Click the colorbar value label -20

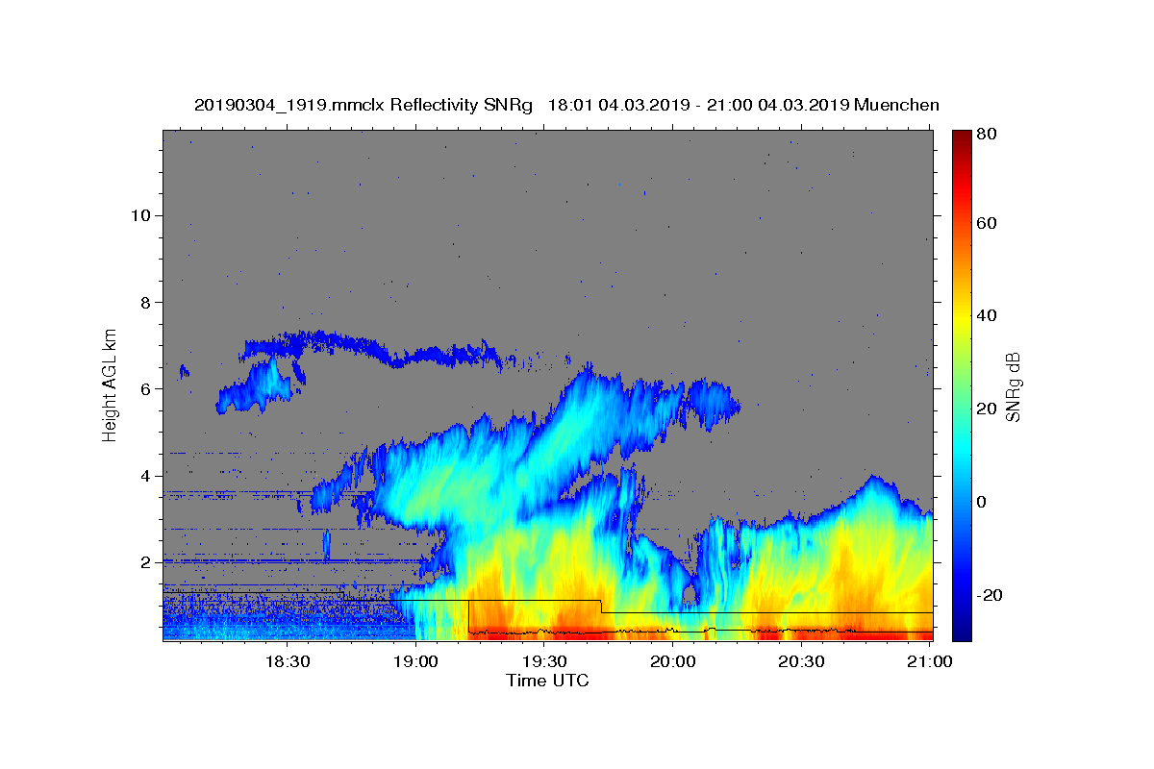(x=990, y=595)
